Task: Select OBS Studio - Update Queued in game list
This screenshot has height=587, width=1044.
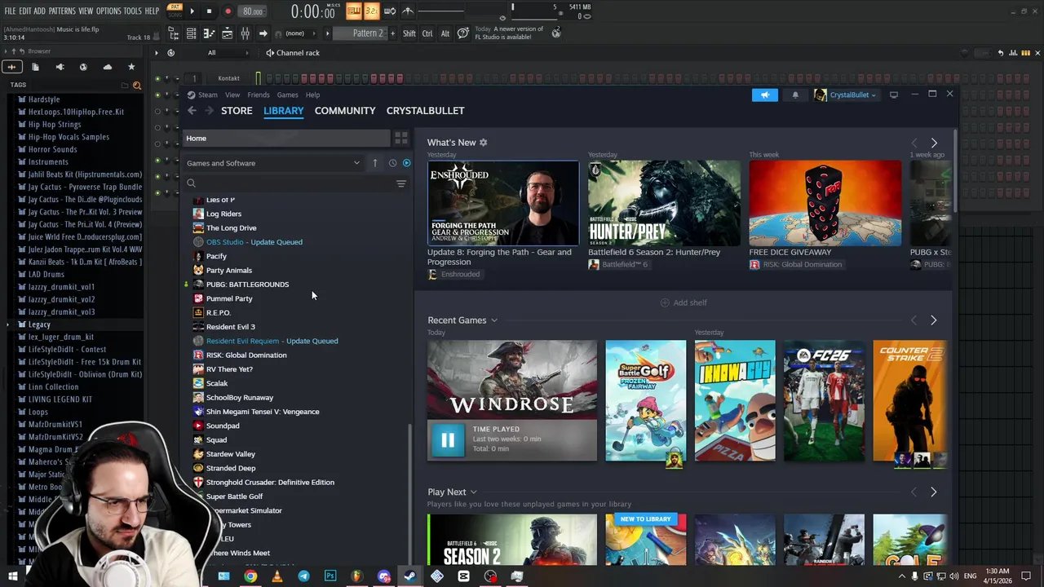Action: (x=254, y=242)
